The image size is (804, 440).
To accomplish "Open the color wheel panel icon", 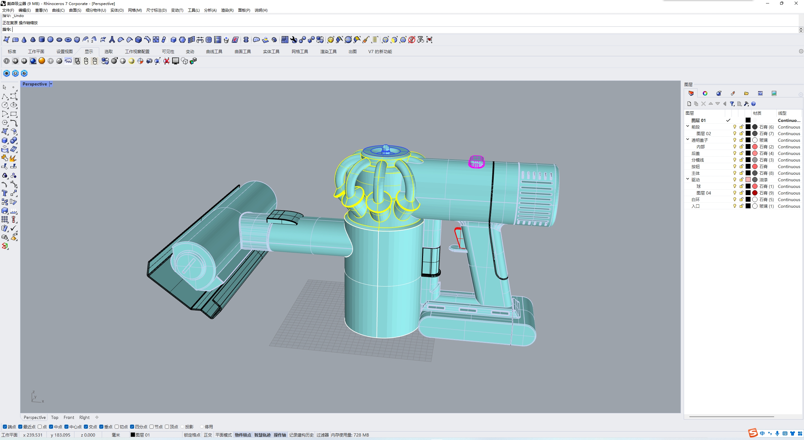I will (705, 93).
